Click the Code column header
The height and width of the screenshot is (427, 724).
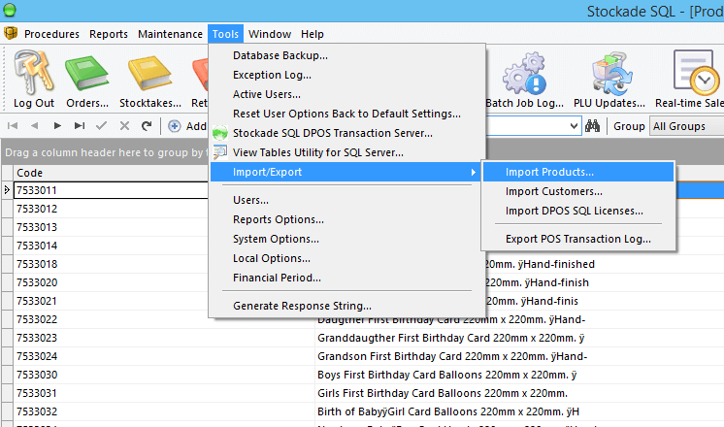[111, 173]
